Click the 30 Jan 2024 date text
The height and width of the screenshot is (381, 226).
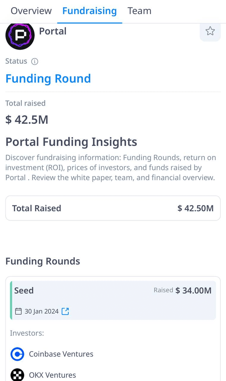42,311
